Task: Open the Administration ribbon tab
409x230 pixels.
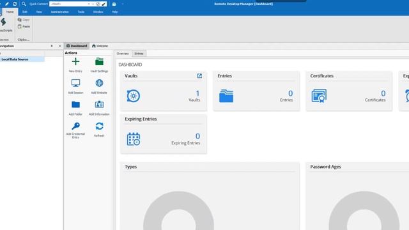Action: pos(59,11)
